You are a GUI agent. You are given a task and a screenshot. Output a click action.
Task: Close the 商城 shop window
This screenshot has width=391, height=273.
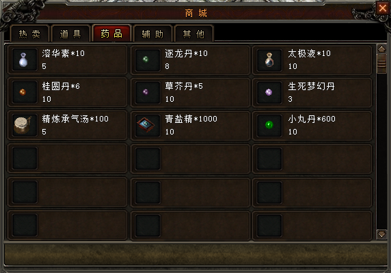coord(383,8)
